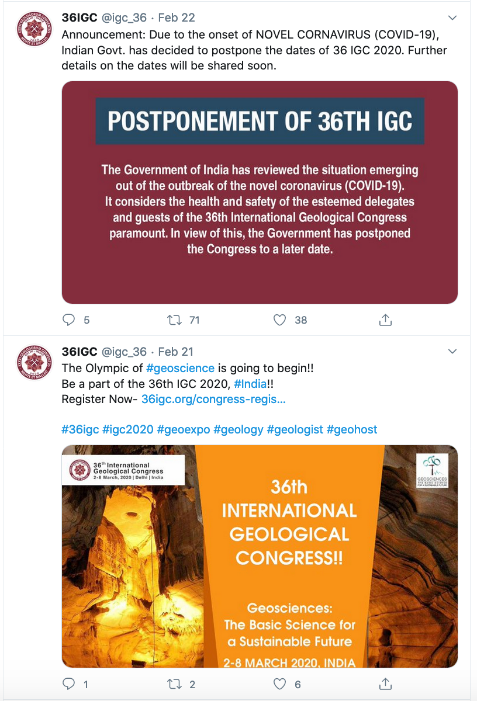Retweet the Feb 21 Register Now tweet
477x701 pixels.
(x=175, y=684)
